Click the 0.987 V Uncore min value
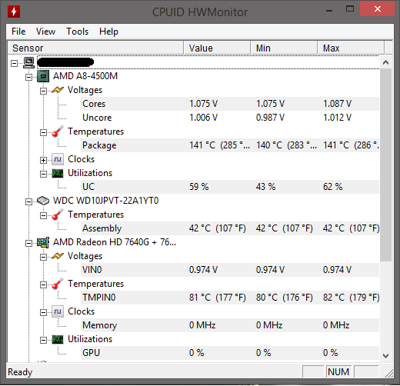400x386 pixels. tap(270, 118)
